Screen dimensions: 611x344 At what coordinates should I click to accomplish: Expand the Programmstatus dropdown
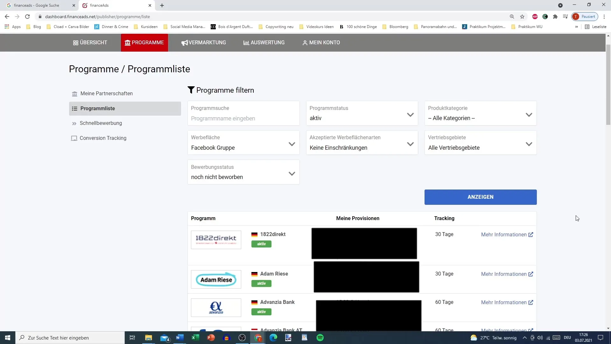pyautogui.click(x=362, y=113)
